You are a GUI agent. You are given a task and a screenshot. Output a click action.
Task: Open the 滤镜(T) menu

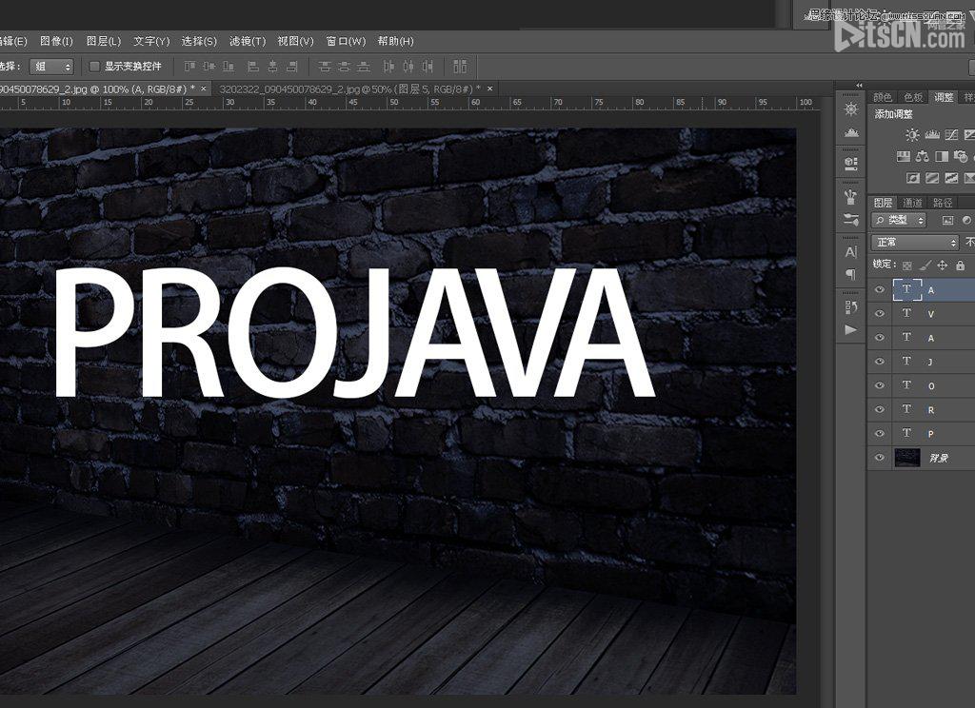(x=248, y=41)
